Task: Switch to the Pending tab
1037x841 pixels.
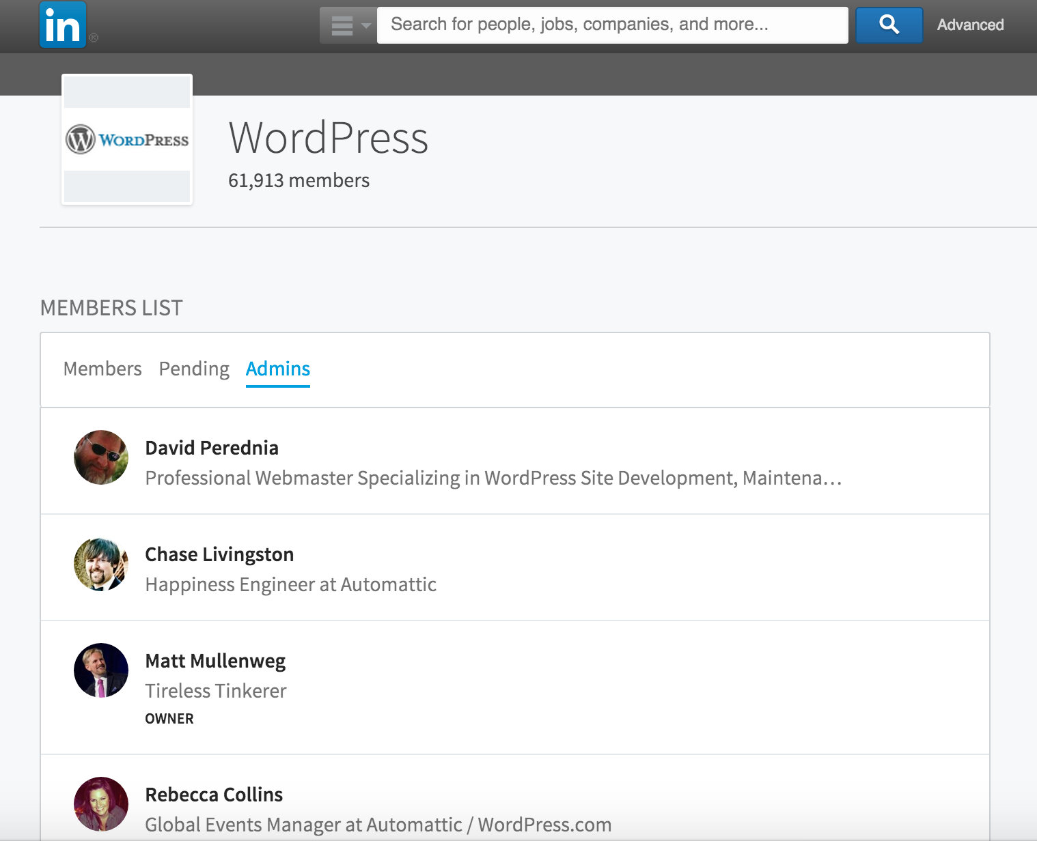Action: 193,369
